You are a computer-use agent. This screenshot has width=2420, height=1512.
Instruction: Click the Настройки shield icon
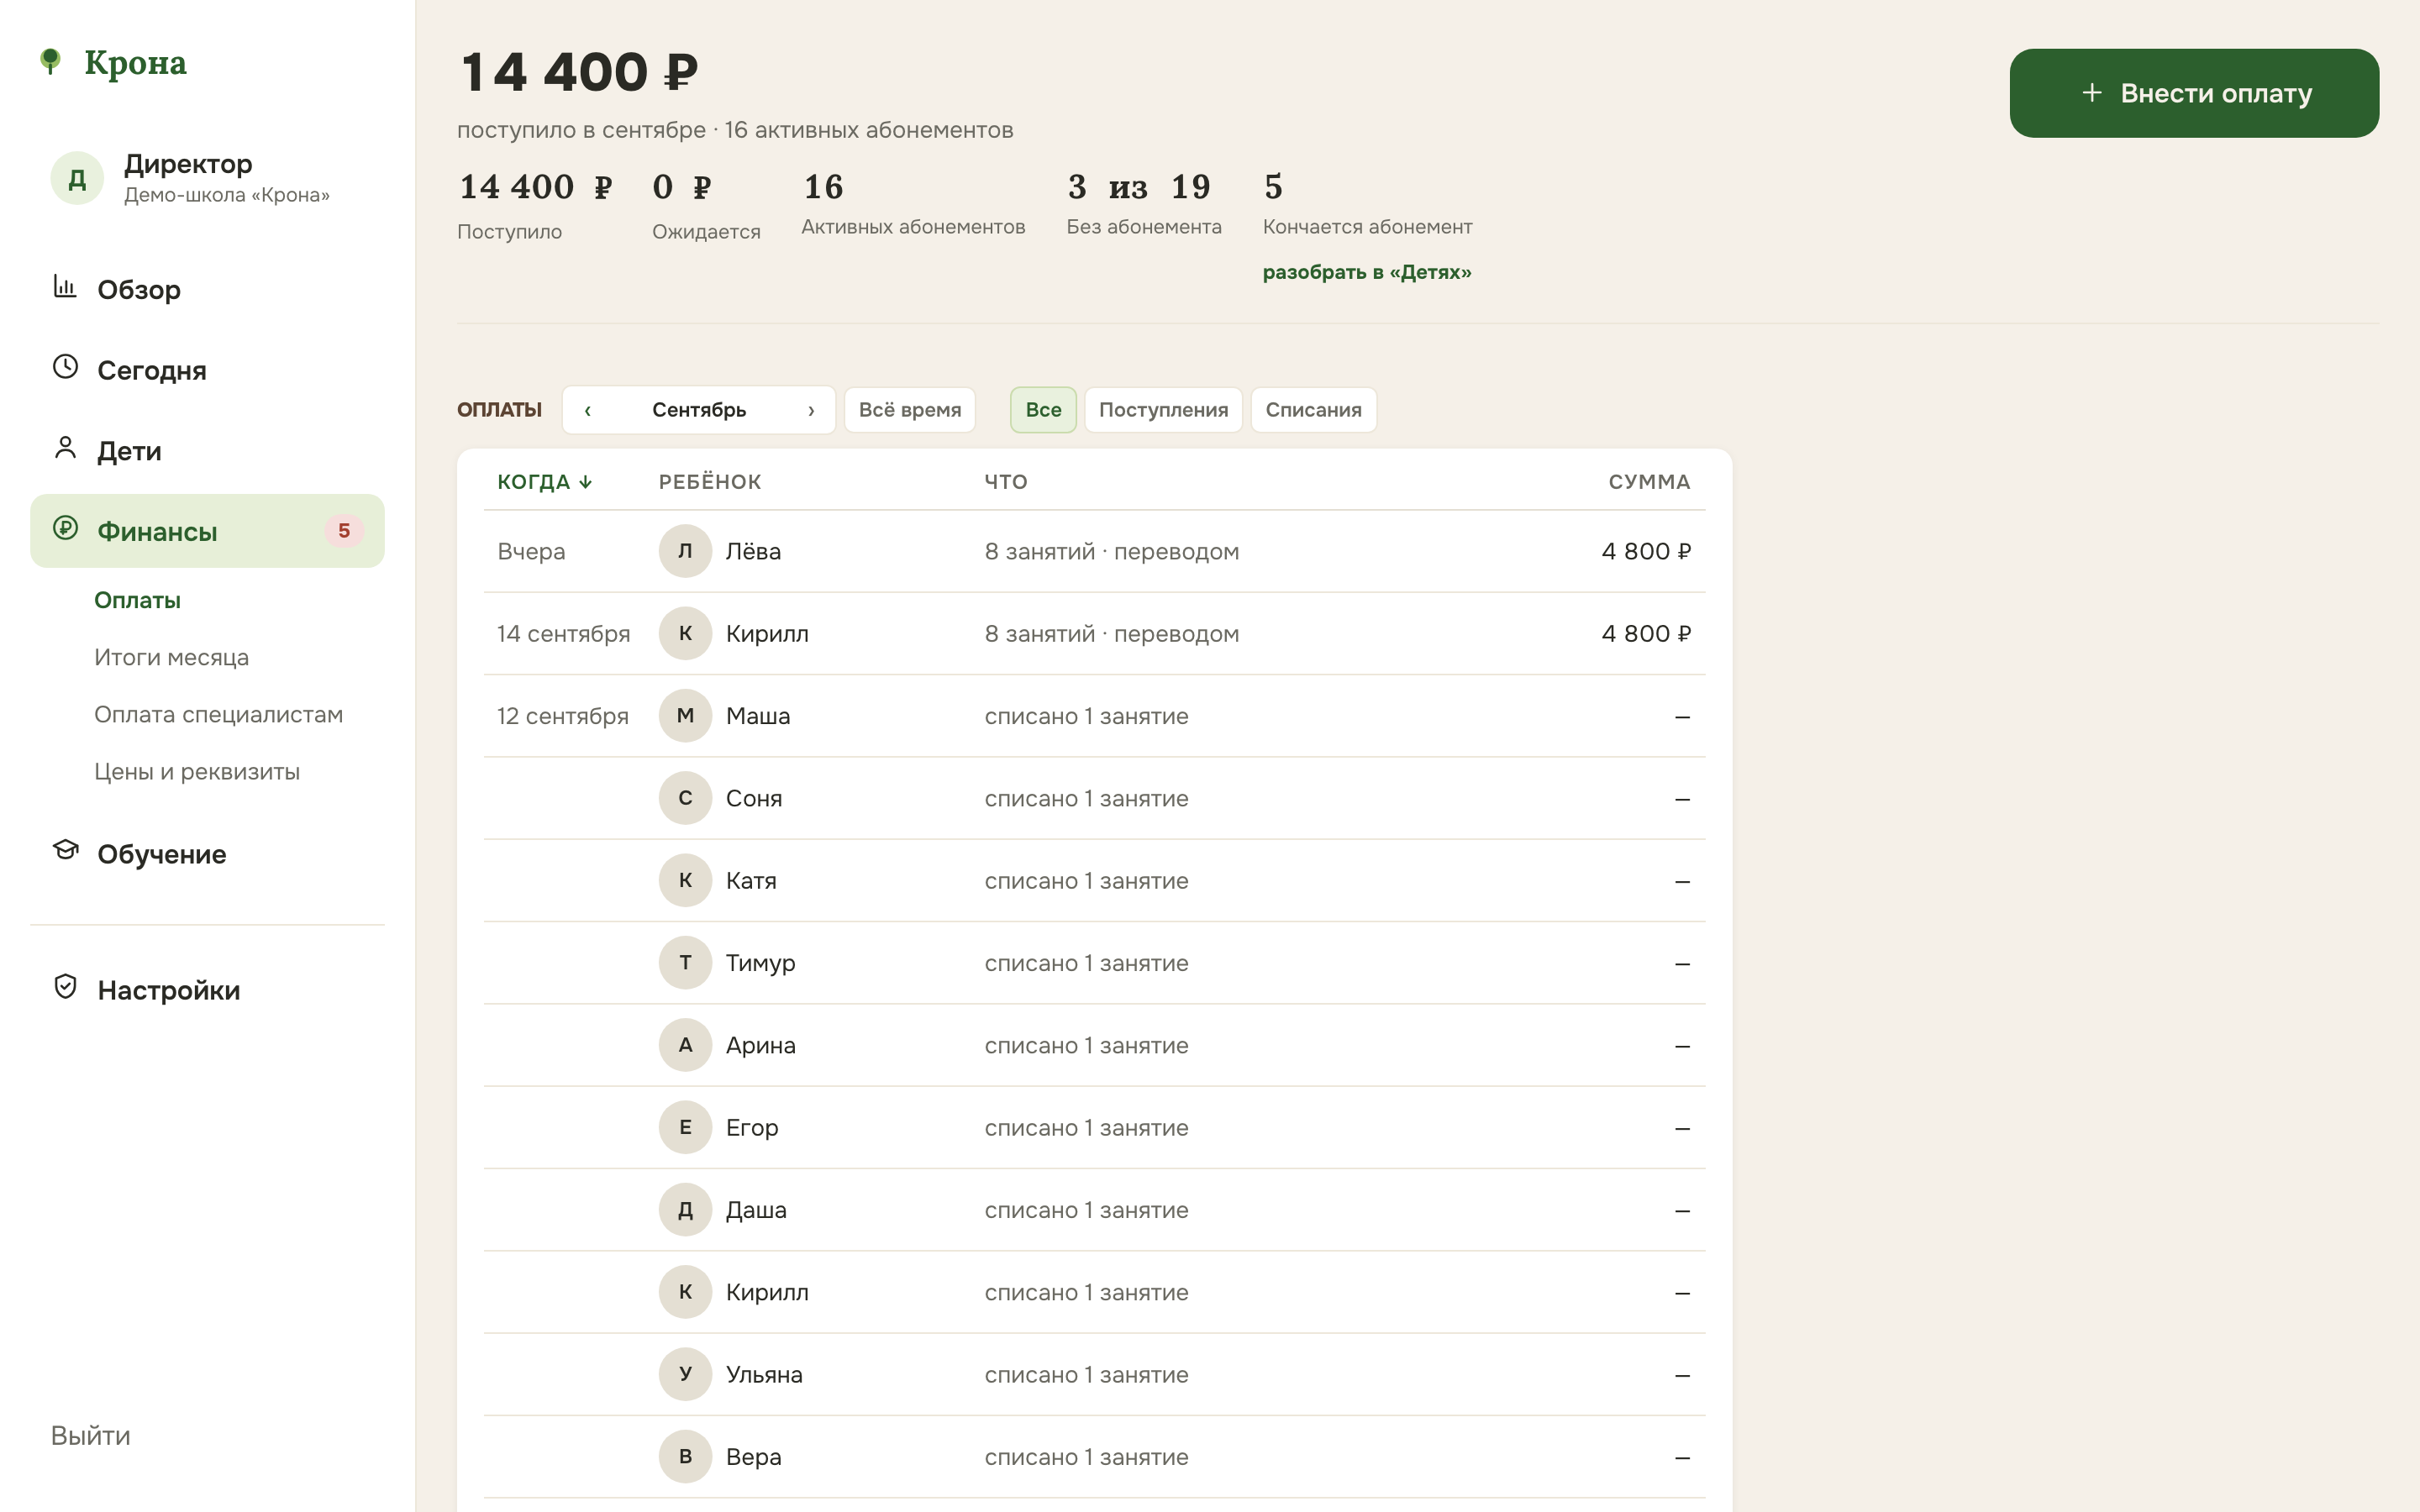[65, 987]
